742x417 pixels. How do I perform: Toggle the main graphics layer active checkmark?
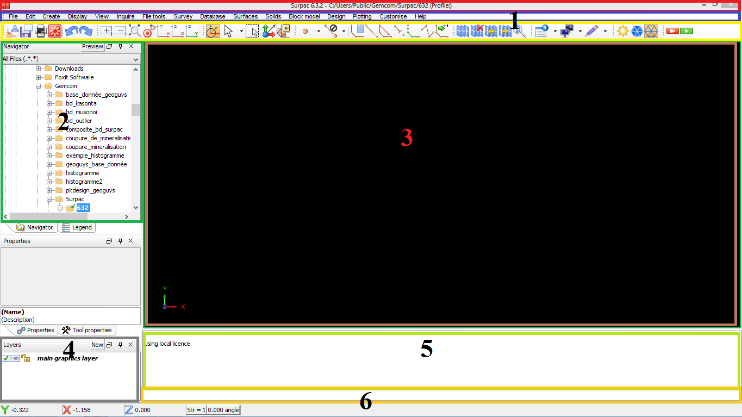(x=6, y=358)
